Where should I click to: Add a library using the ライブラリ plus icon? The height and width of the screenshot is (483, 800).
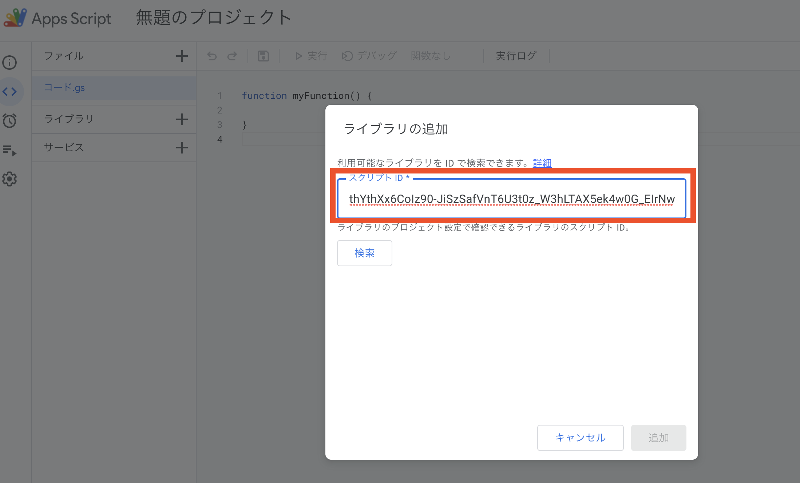(x=182, y=119)
